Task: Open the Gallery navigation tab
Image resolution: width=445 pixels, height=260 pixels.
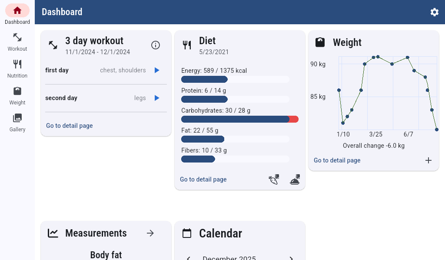Action: pos(17,122)
